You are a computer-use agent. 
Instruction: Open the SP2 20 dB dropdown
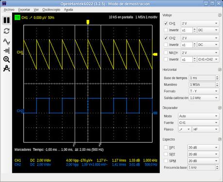pos(203,154)
